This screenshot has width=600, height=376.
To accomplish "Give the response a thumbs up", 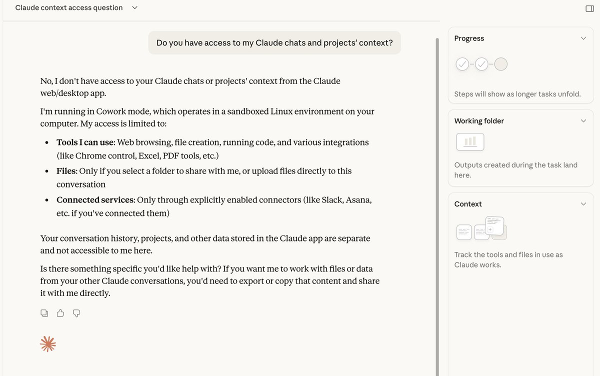I will click(x=60, y=313).
